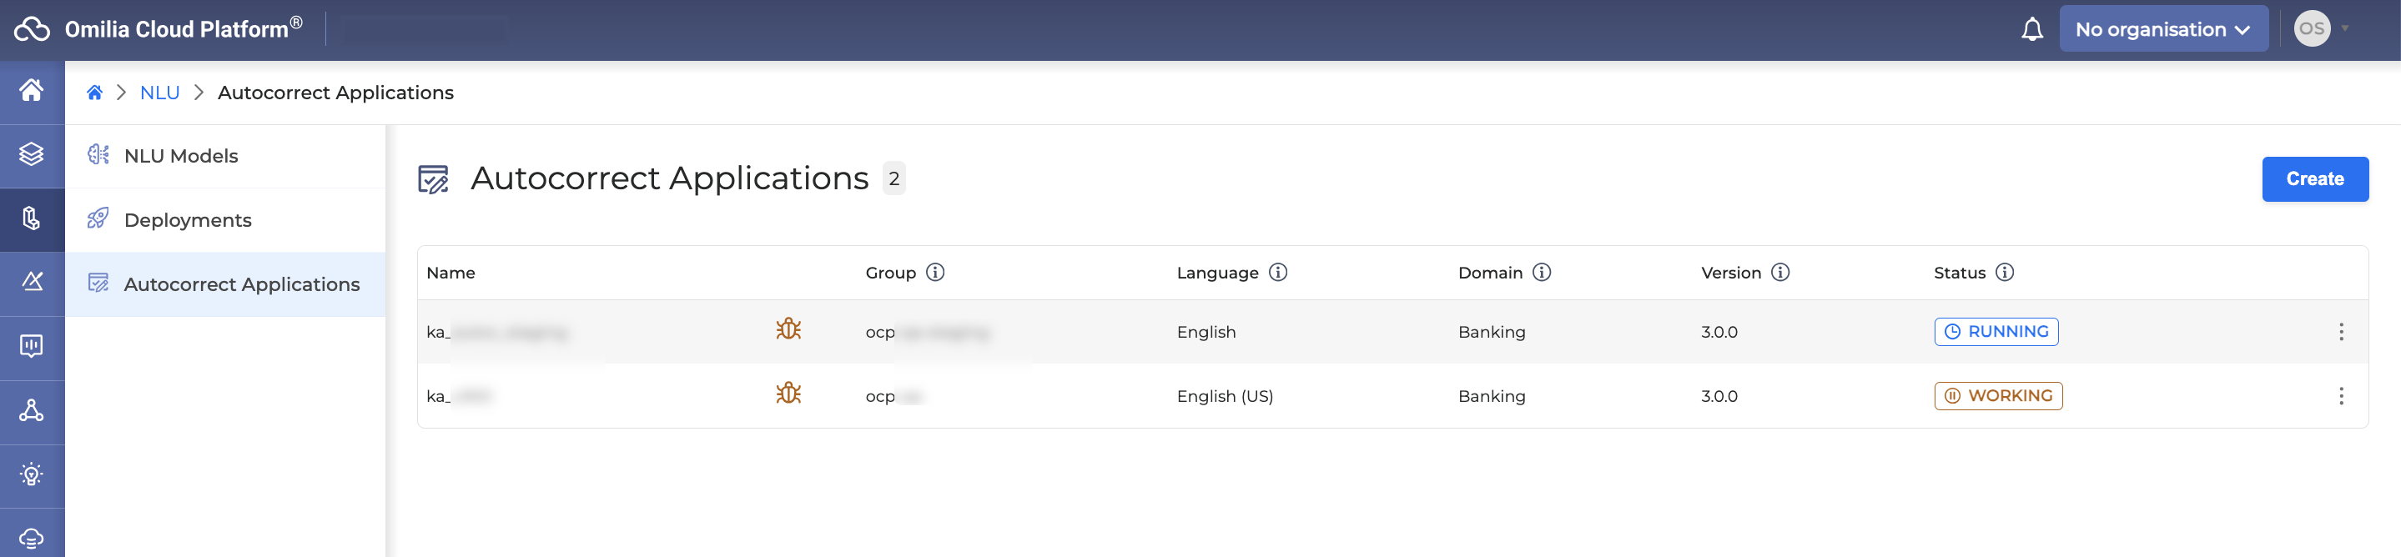Select the English (US) language cell
2401x557 pixels.
click(1225, 397)
